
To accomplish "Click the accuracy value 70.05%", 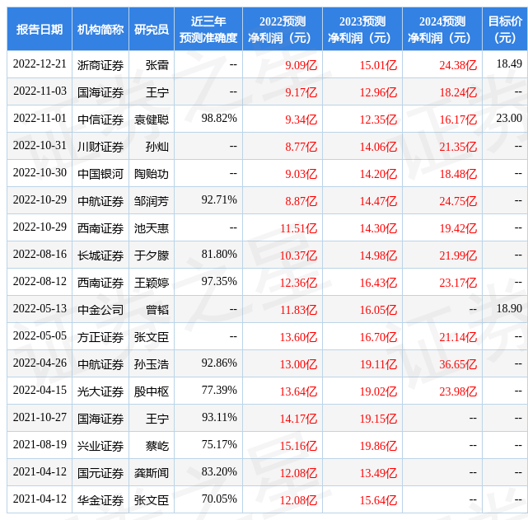I will click(x=219, y=499).
